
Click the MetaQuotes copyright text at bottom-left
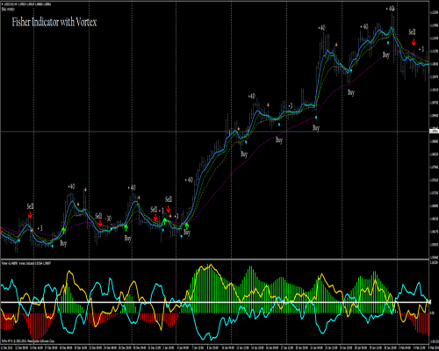coord(28,341)
